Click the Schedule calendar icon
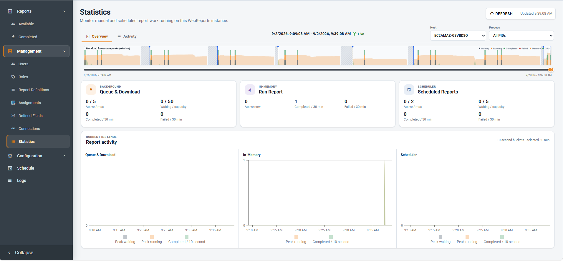563x261 pixels. point(10,168)
